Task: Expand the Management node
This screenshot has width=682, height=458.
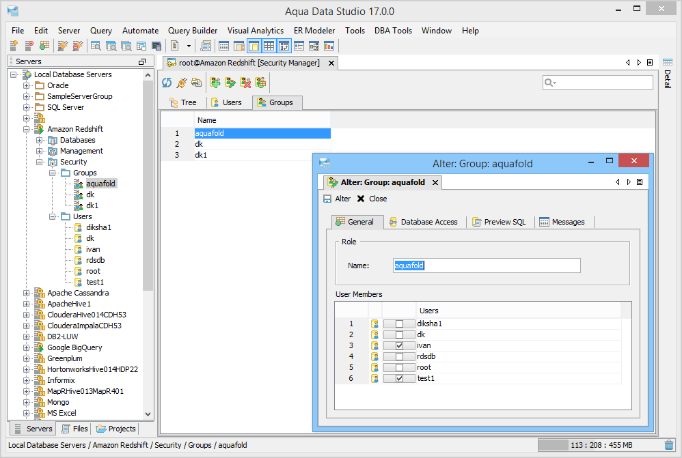Action: click(x=40, y=151)
